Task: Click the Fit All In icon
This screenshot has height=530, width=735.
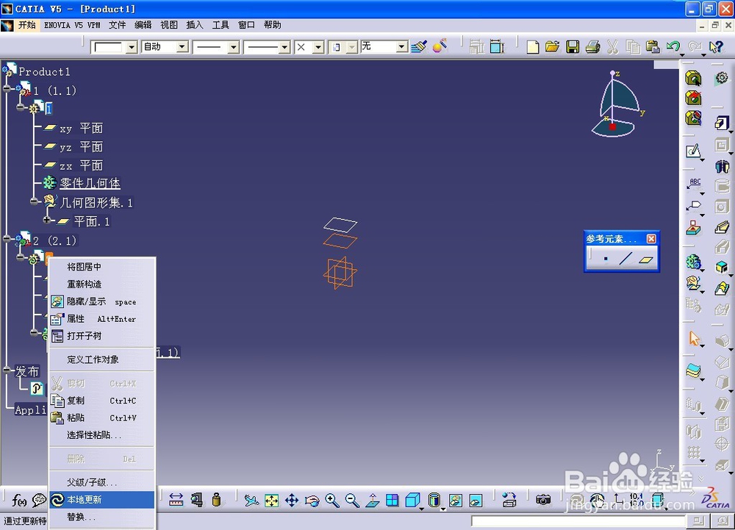Action: pos(271,501)
